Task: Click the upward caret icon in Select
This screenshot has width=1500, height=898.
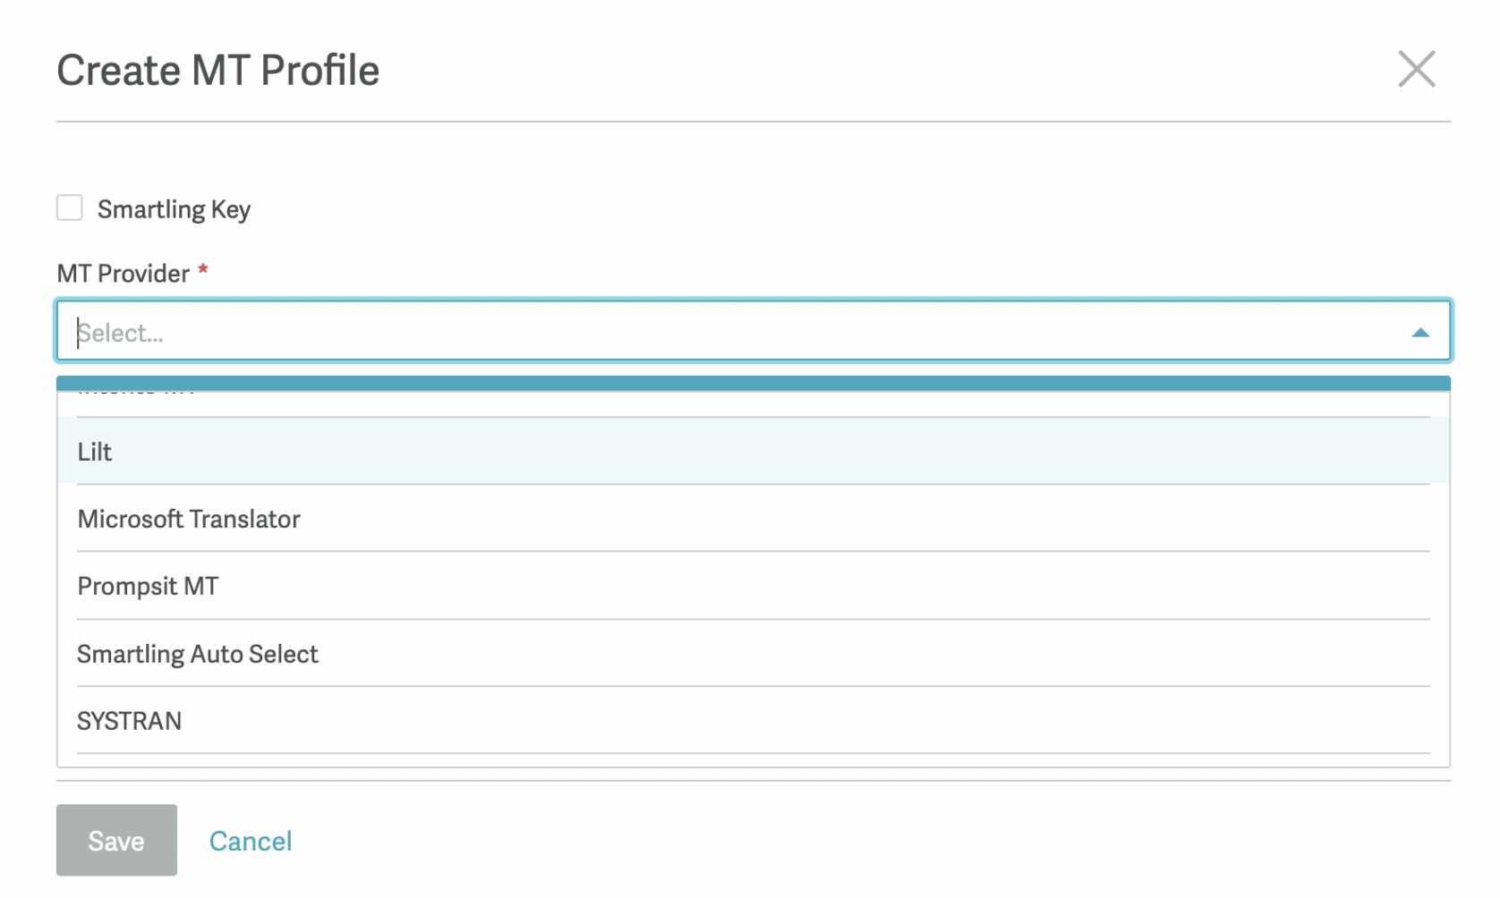Action: (x=1419, y=333)
